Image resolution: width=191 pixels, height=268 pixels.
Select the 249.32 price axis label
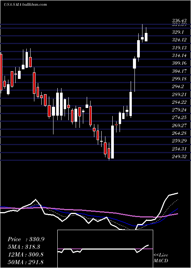[179, 157]
